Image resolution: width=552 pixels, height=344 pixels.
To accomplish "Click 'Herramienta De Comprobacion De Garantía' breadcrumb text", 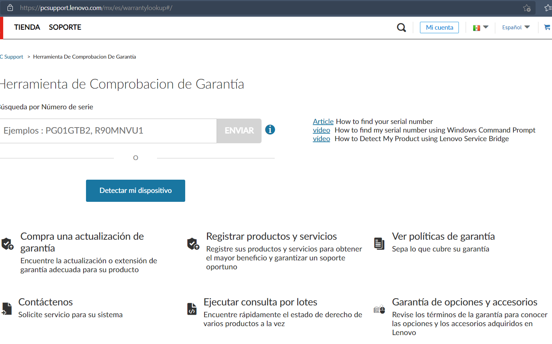I will click(x=85, y=57).
